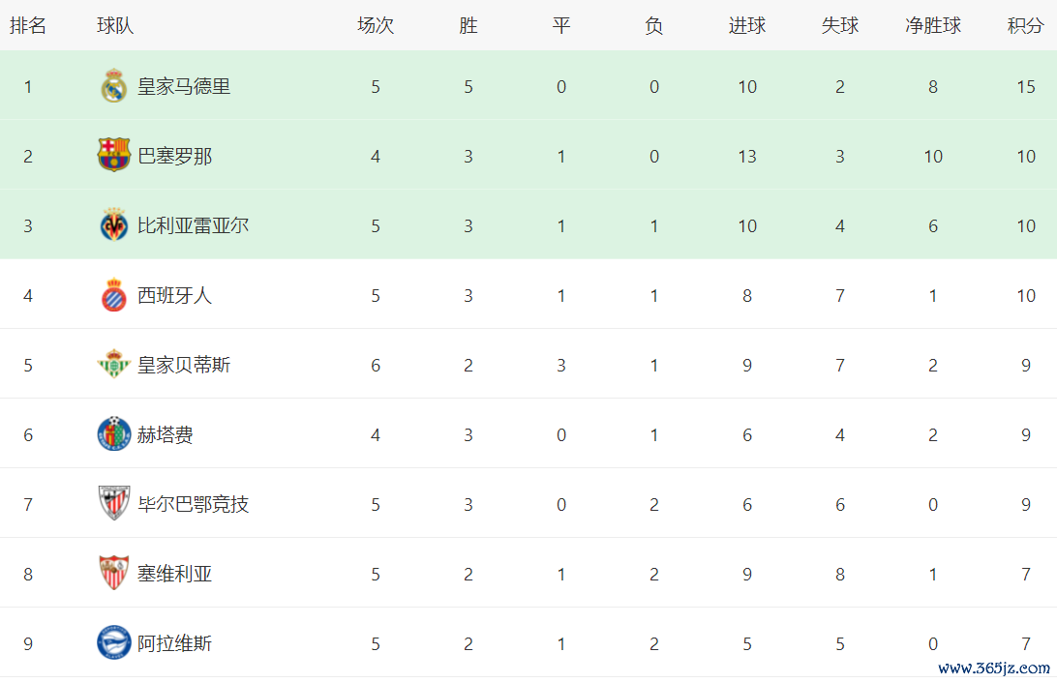Click the 排名 column header
The image size is (1057, 683).
coord(28,26)
